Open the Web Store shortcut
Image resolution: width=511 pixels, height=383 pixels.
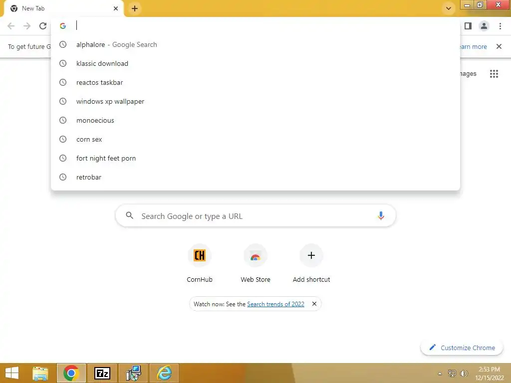pos(255,263)
